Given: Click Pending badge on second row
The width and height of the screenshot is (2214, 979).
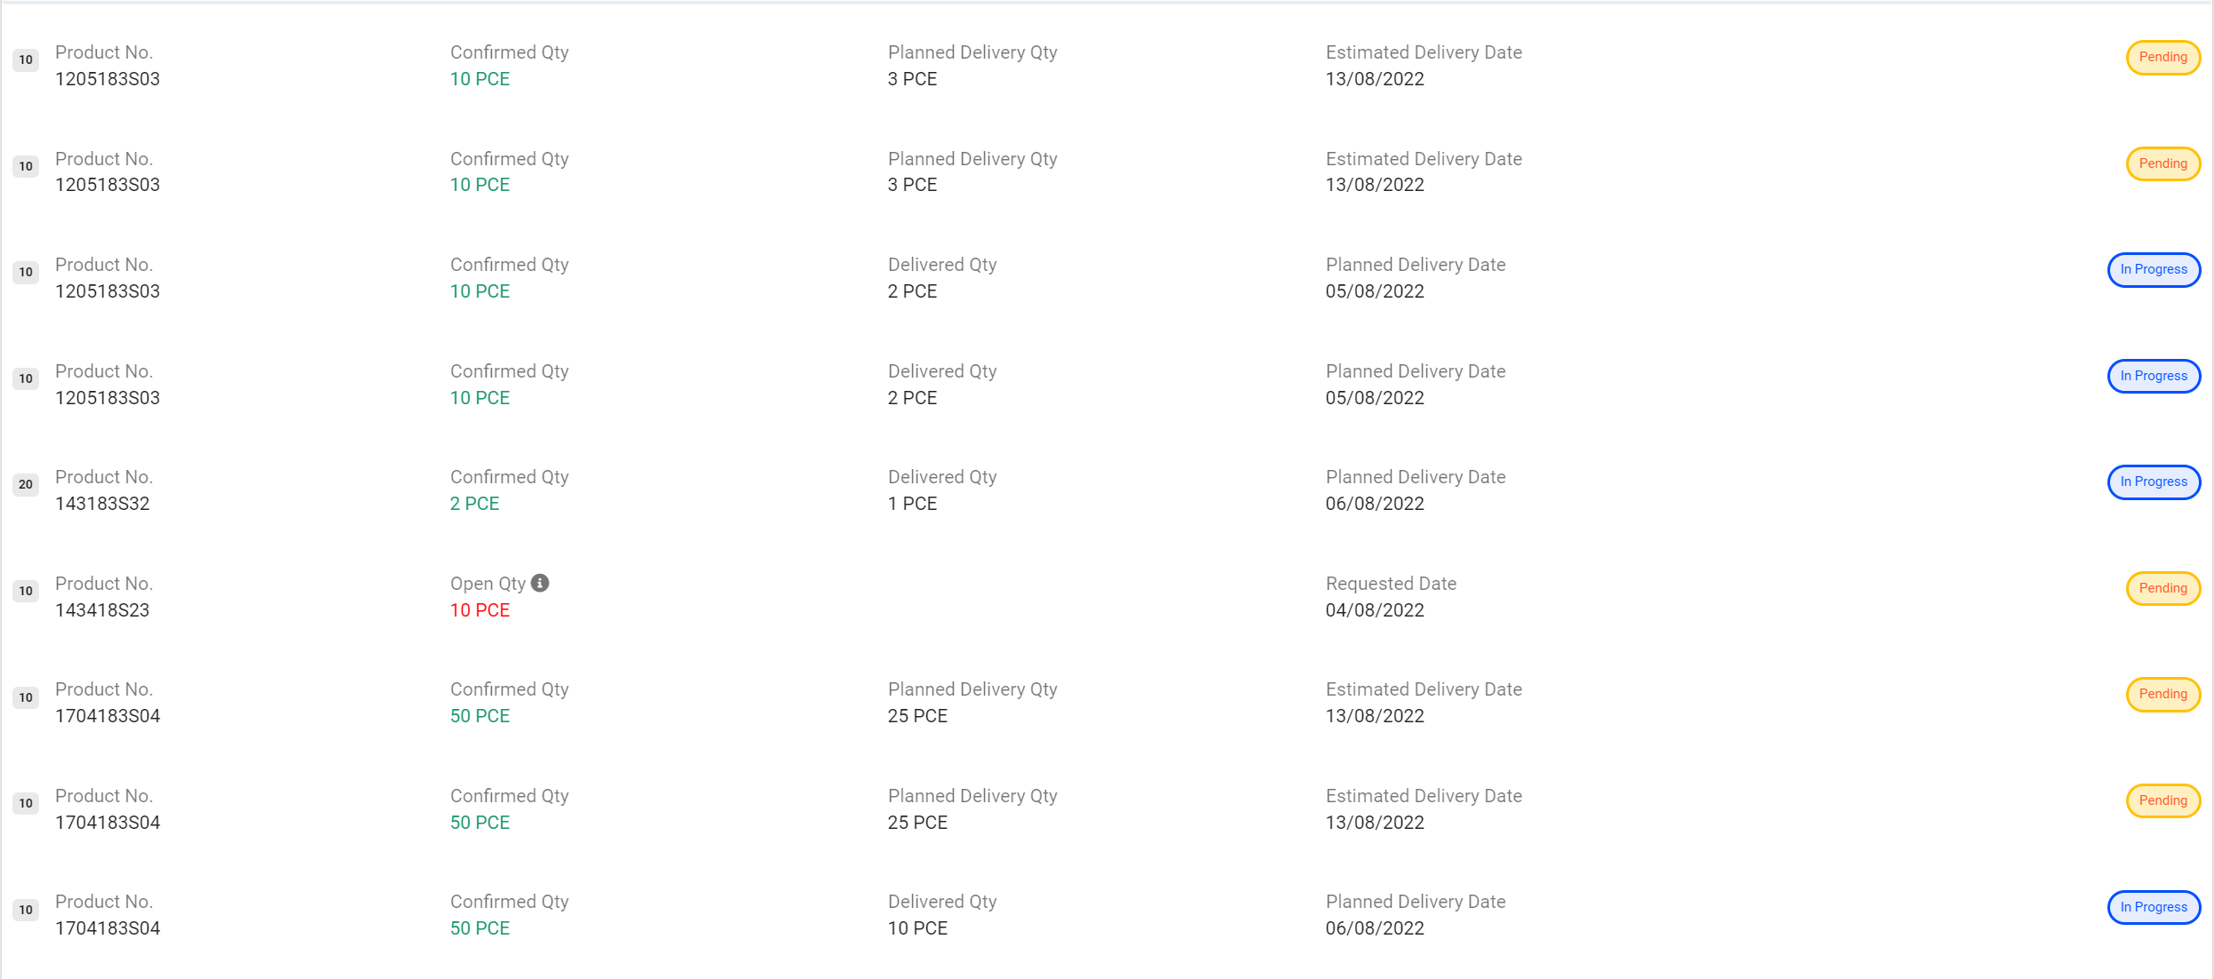Looking at the screenshot, I should click(x=2162, y=163).
